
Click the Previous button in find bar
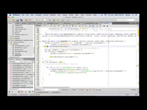[x=66, y=90]
